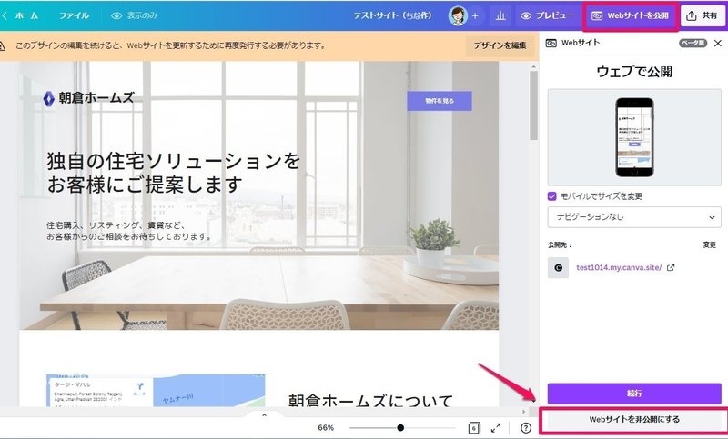The image size is (728, 439).
Task: Click the canvas scroll up arrow
Action: pos(533,66)
